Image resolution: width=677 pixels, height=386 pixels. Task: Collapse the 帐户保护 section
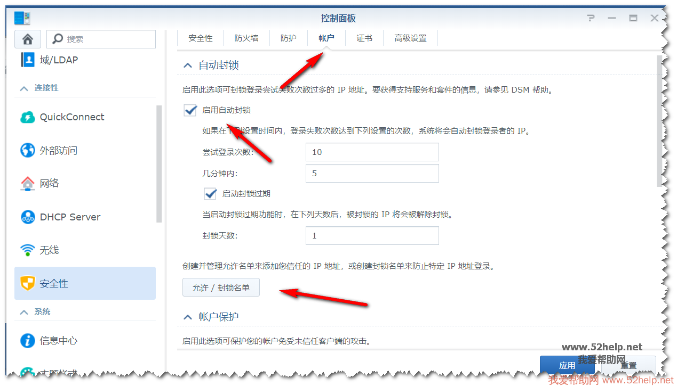coord(187,317)
